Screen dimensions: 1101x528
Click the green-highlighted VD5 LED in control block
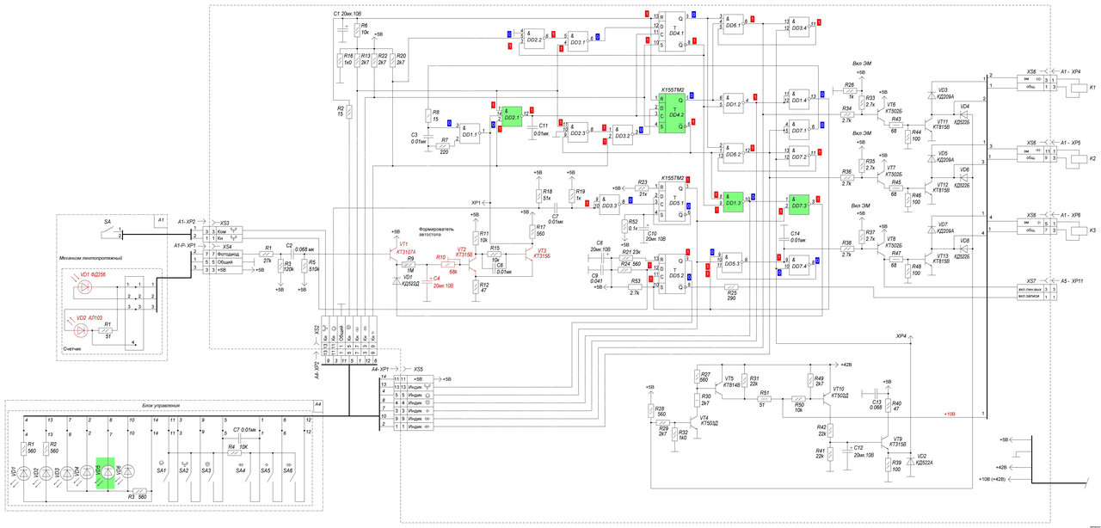pos(107,473)
